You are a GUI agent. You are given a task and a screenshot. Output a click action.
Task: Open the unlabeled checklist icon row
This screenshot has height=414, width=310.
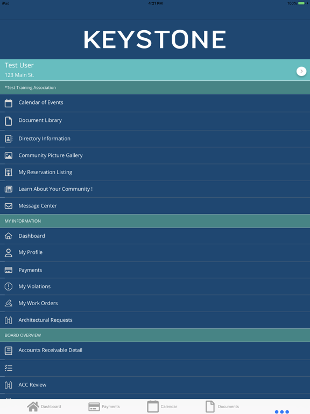point(155,368)
